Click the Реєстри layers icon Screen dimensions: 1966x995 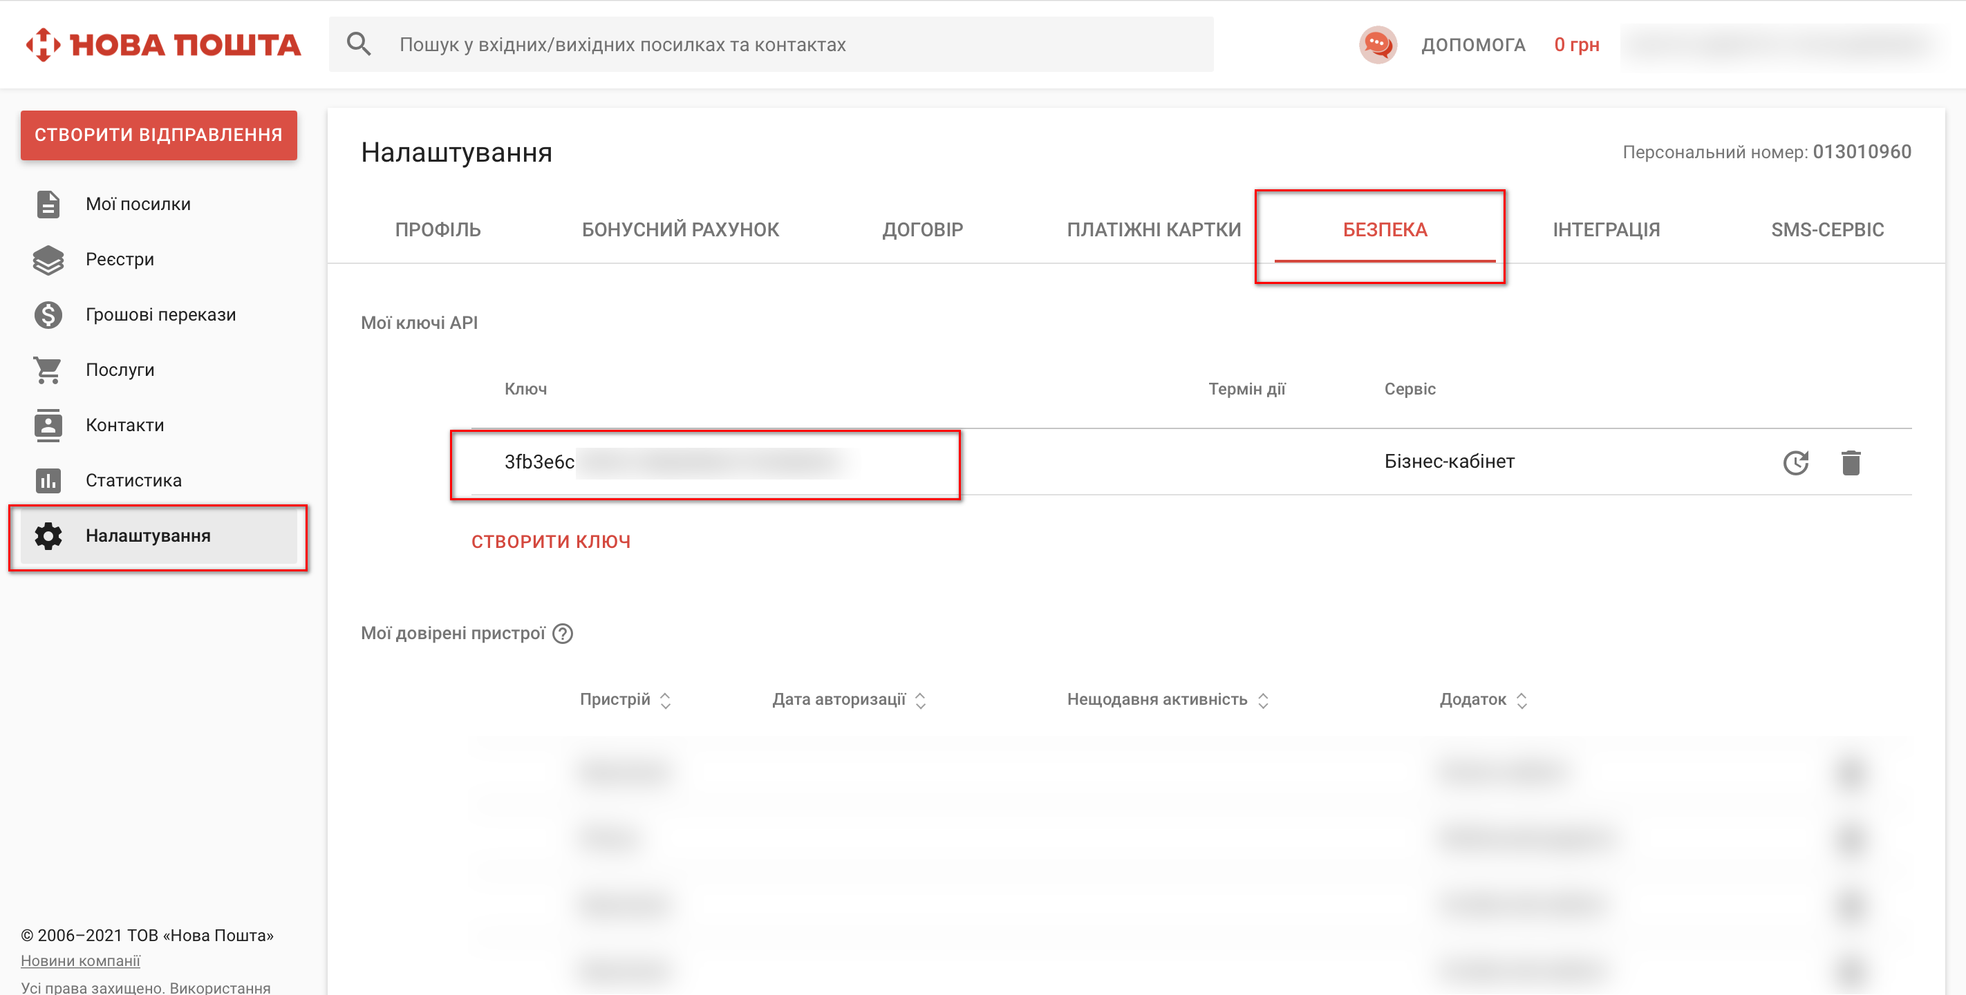48,259
